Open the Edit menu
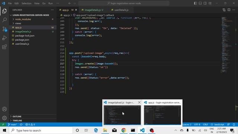 [x=16, y=3]
